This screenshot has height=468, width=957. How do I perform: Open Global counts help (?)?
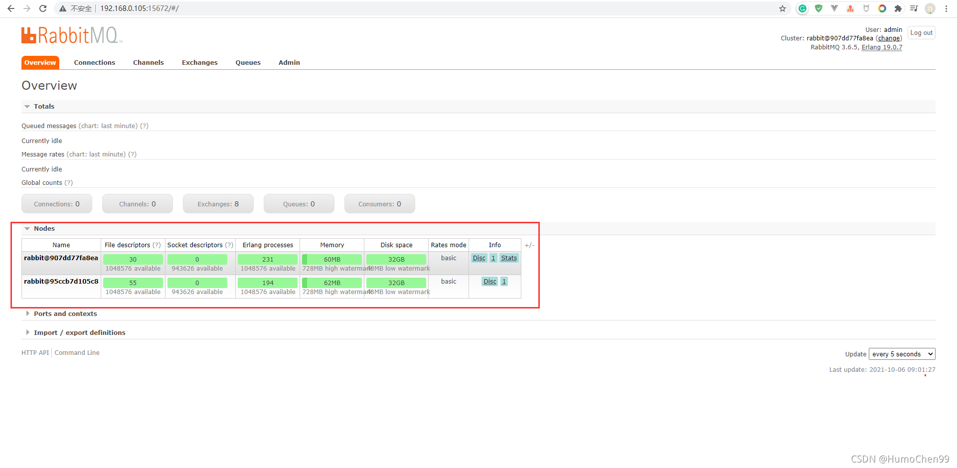69,183
